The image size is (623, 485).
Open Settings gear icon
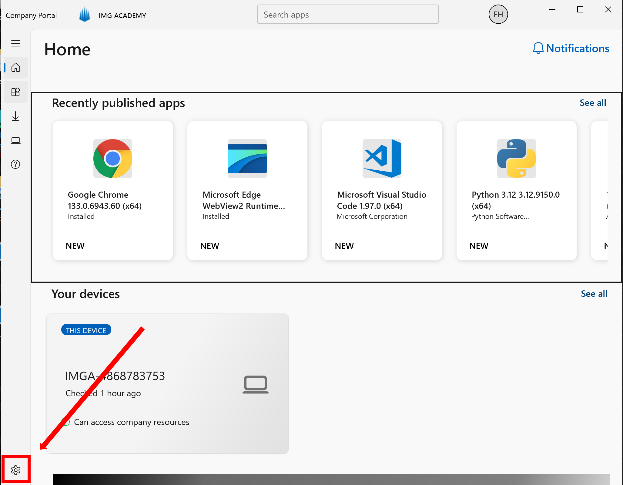(16, 470)
